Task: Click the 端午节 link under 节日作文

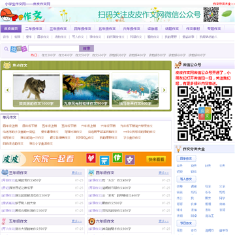Action: [223, 230]
